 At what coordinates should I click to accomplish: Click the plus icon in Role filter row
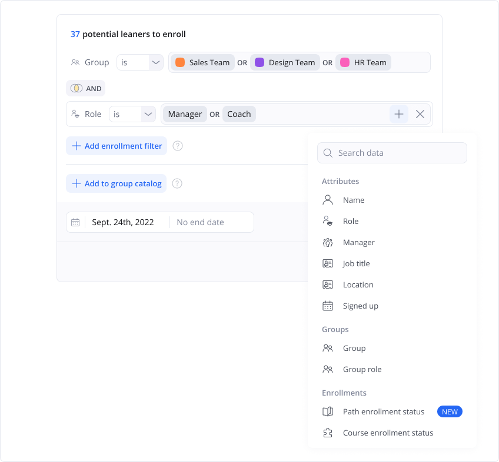(398, 114)
